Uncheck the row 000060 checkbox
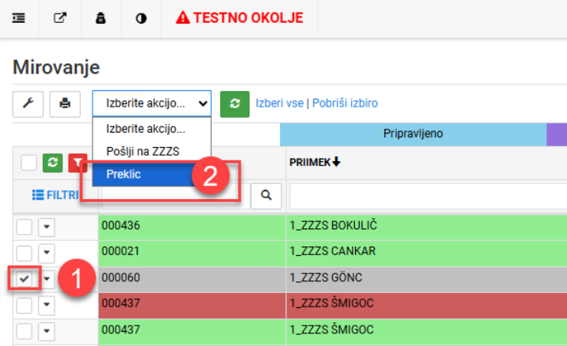 (x=25, y=279)
